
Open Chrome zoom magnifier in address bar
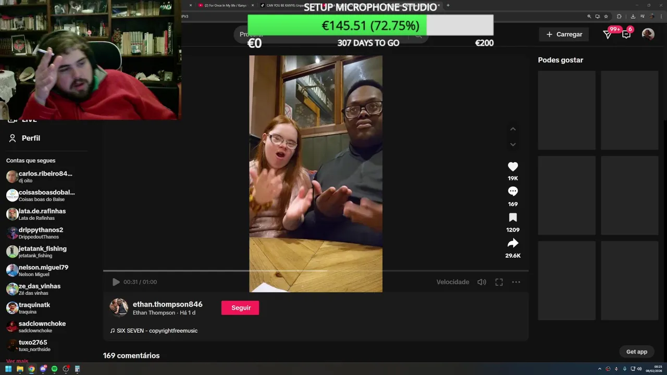pos(589,16)
